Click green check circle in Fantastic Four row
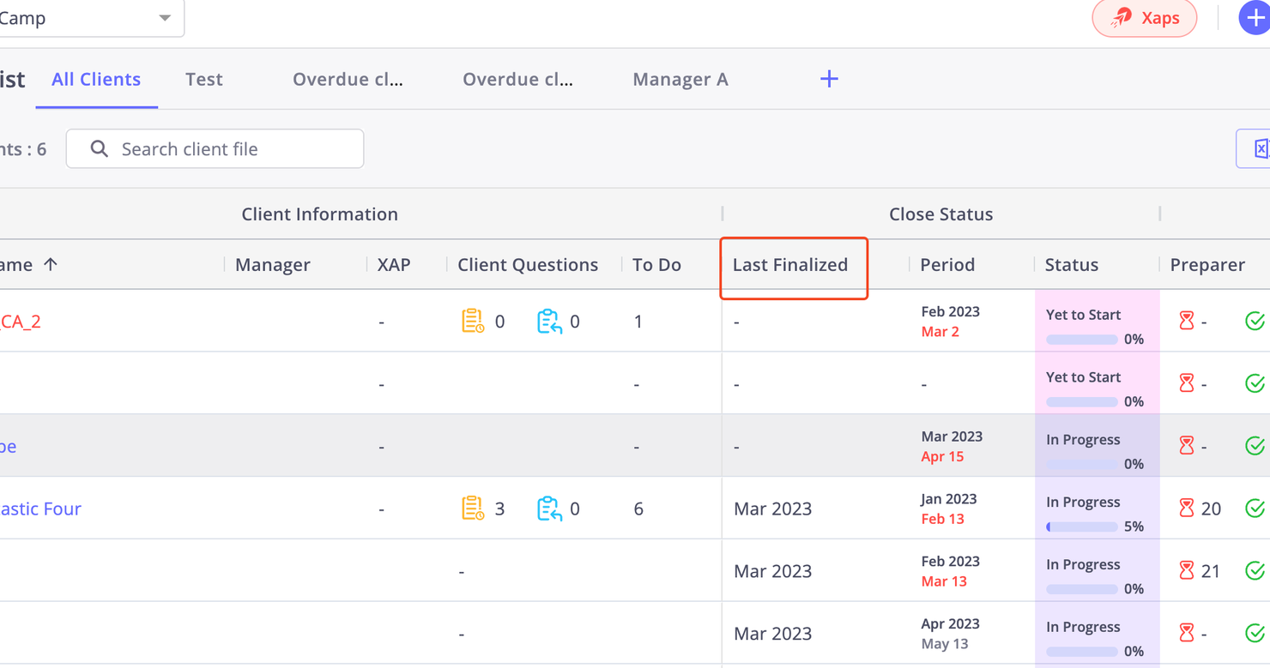Image resolution: width=1270 pixels, height=668 pixels. pos(1255,509)
